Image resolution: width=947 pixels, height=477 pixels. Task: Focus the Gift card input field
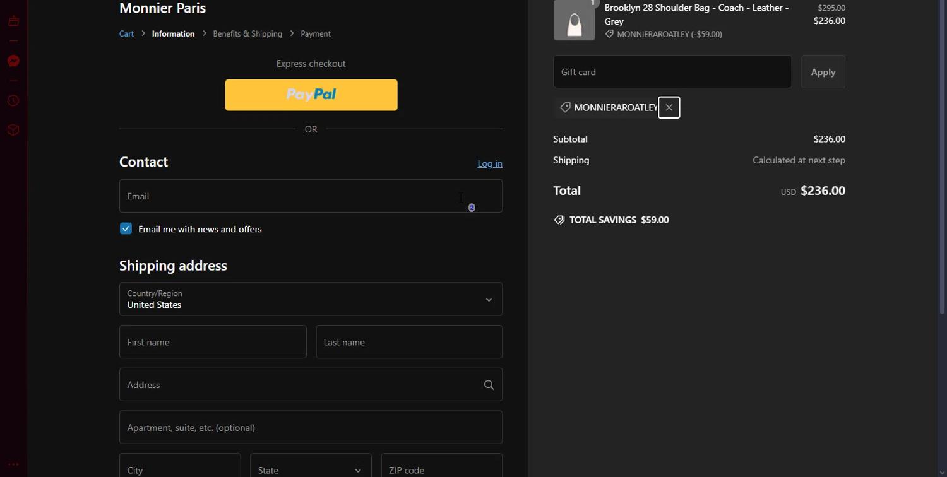coord(672,72)
